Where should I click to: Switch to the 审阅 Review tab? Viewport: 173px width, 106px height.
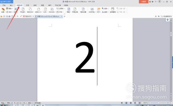point(35,5)
